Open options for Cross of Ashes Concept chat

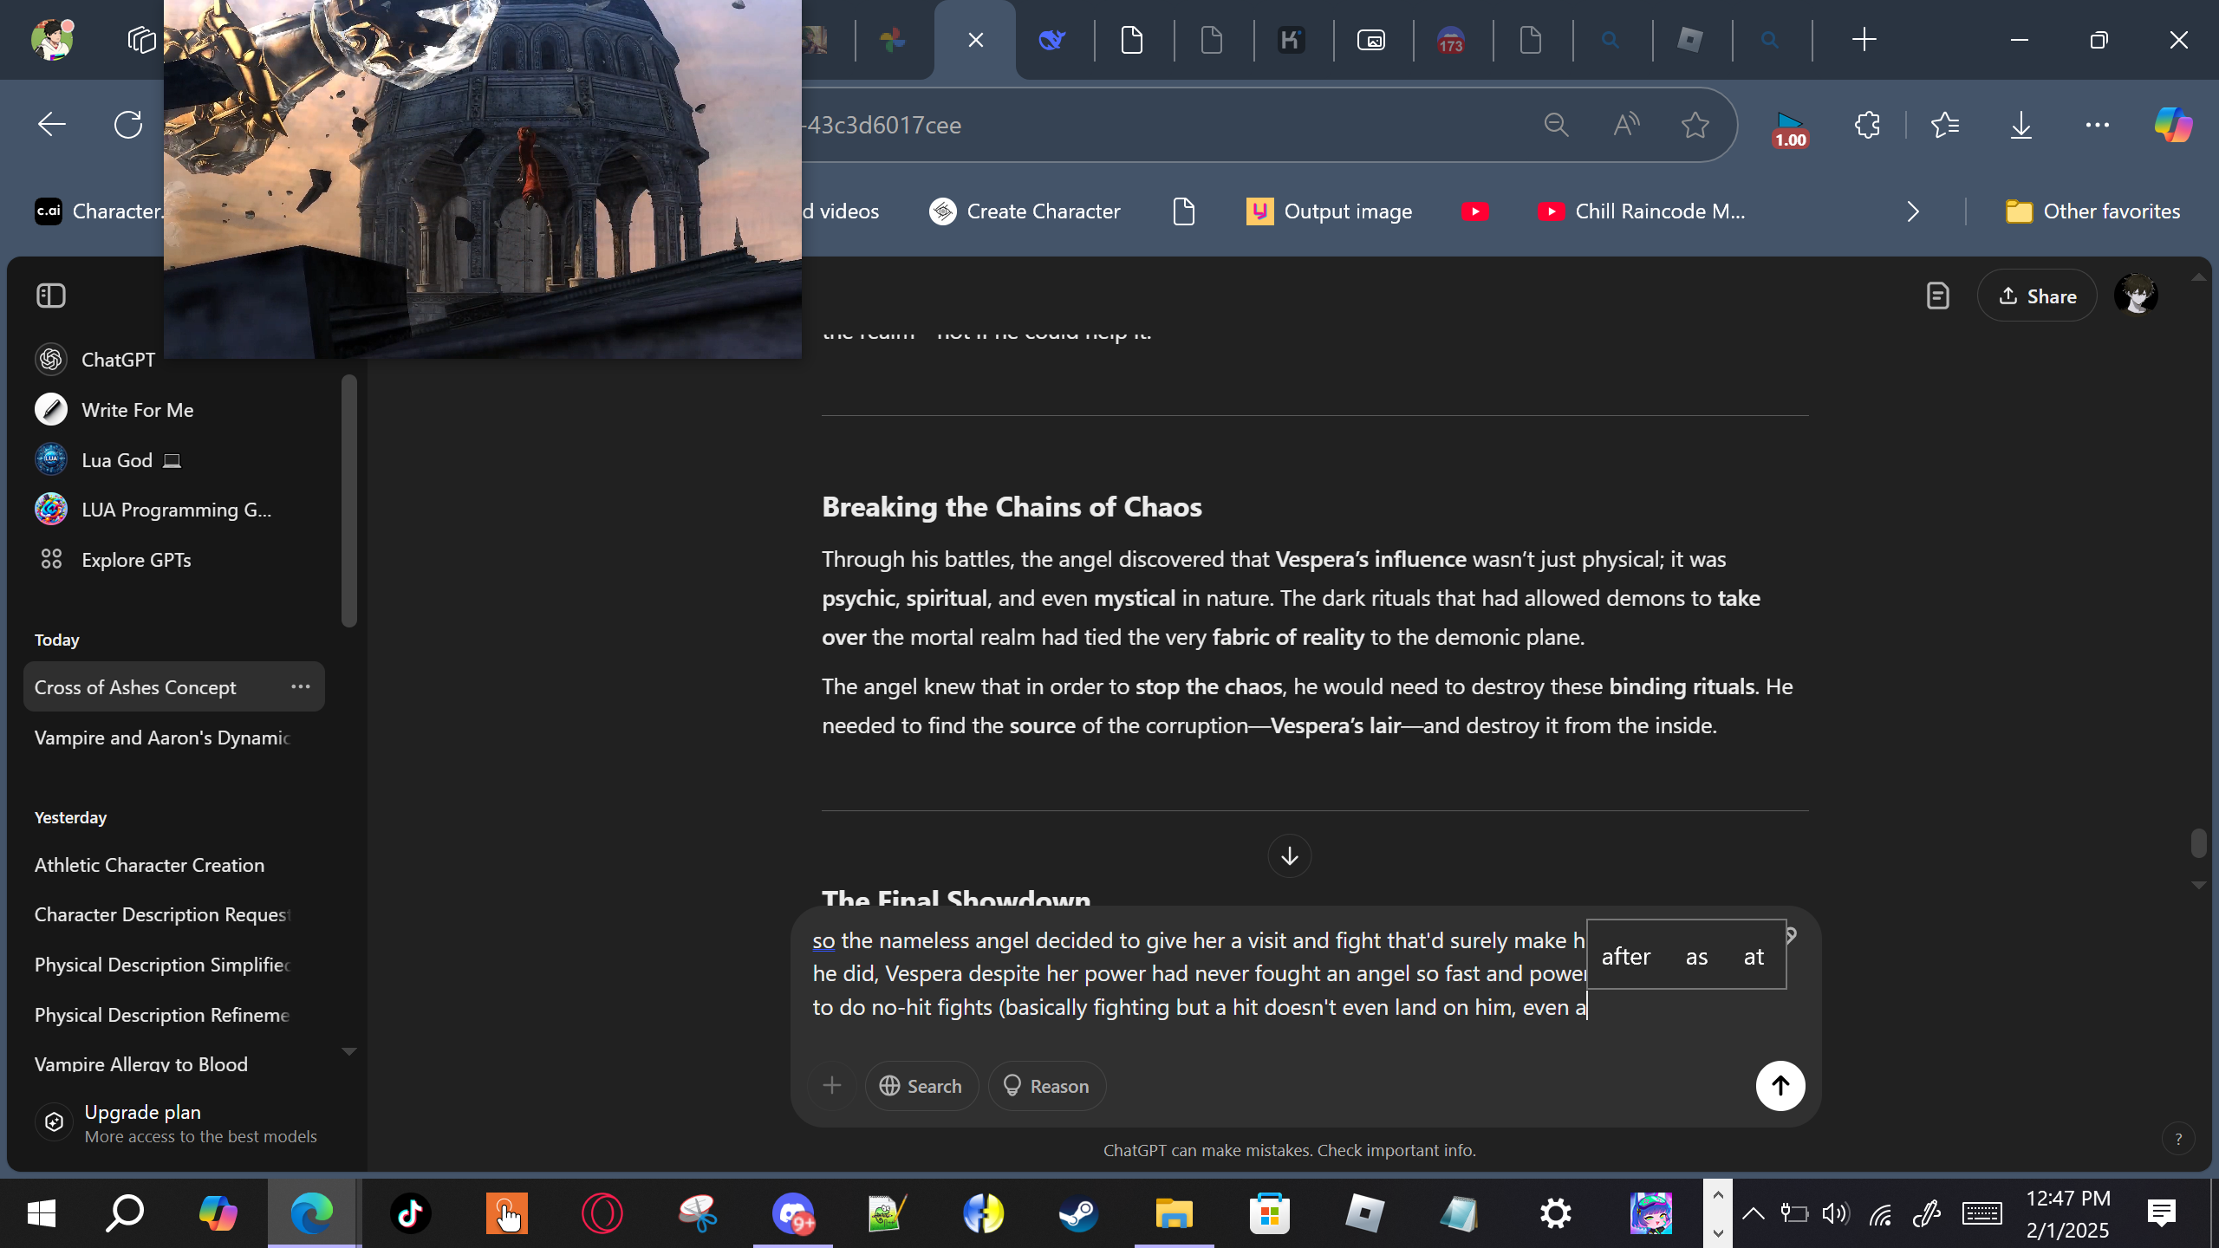[x=301, y=686]
